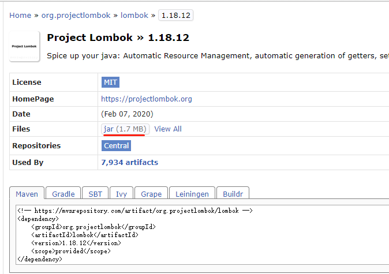Switch to the Gradle tab
Image resolution: width=389 pixels, height=274 pixels.
(63, 194)
